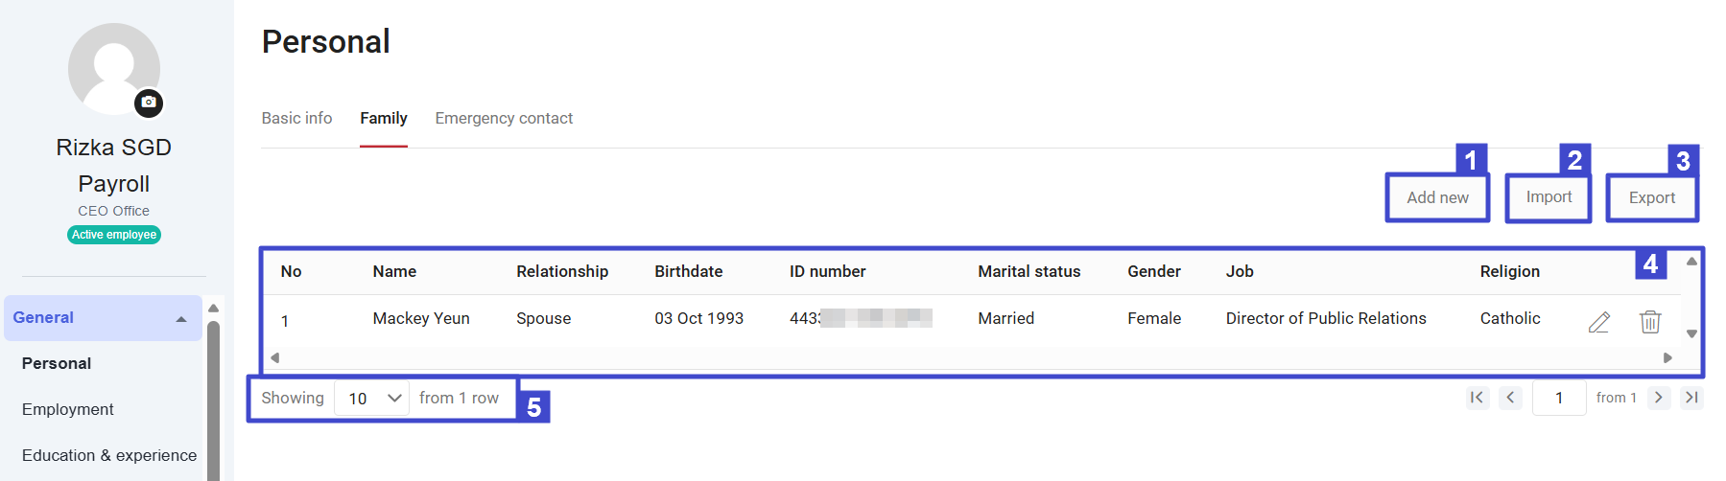Click the table's left horizontal scroll arrow

274,358
